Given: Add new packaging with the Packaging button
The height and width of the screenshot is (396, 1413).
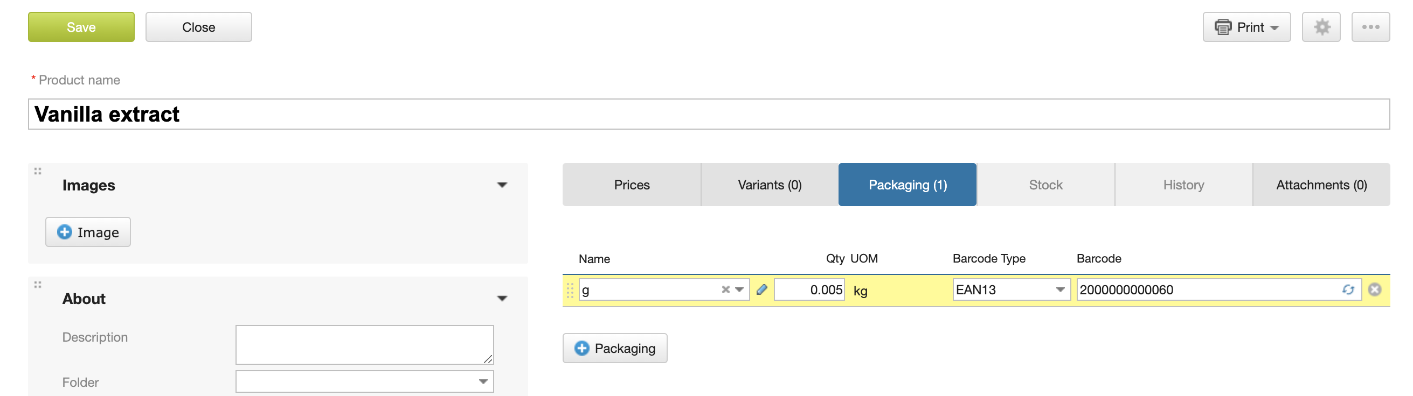Looking at the screenshot, I should [615, 348].
